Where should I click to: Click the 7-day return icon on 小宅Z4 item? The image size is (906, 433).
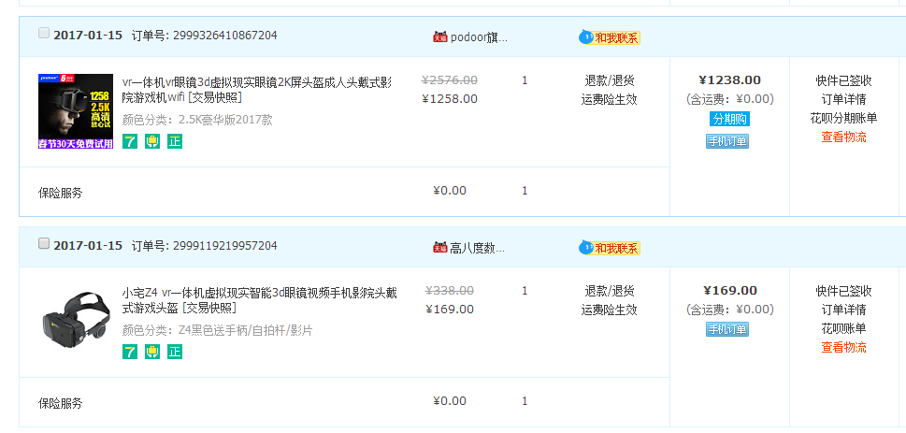[130, 352]
